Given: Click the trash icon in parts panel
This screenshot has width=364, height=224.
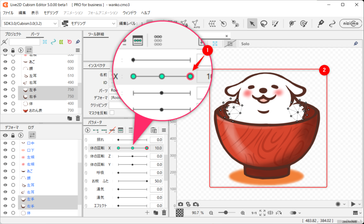Looking at the screenshot, I should [78, 118].
